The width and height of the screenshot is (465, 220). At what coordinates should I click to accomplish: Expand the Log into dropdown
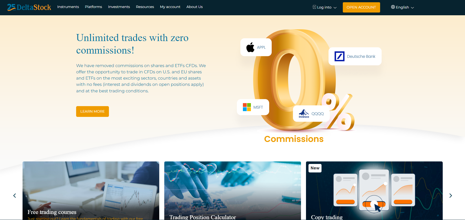click(x=325, y=7)
